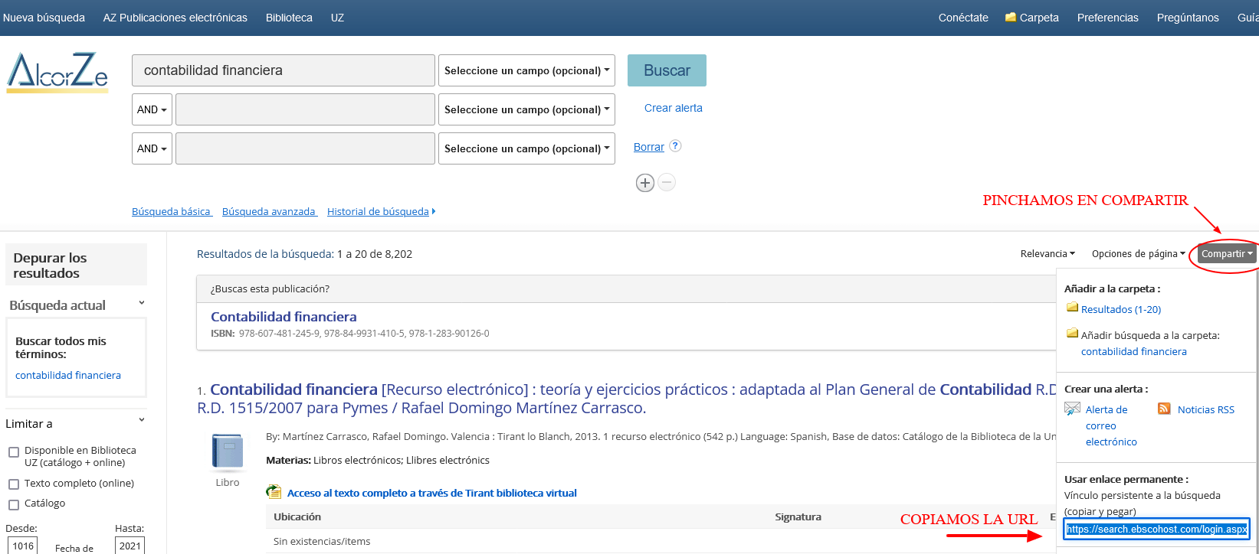The image size is (1259, 554).
Task: Click the Libro book type icon
Action: (x=228, y=451)
